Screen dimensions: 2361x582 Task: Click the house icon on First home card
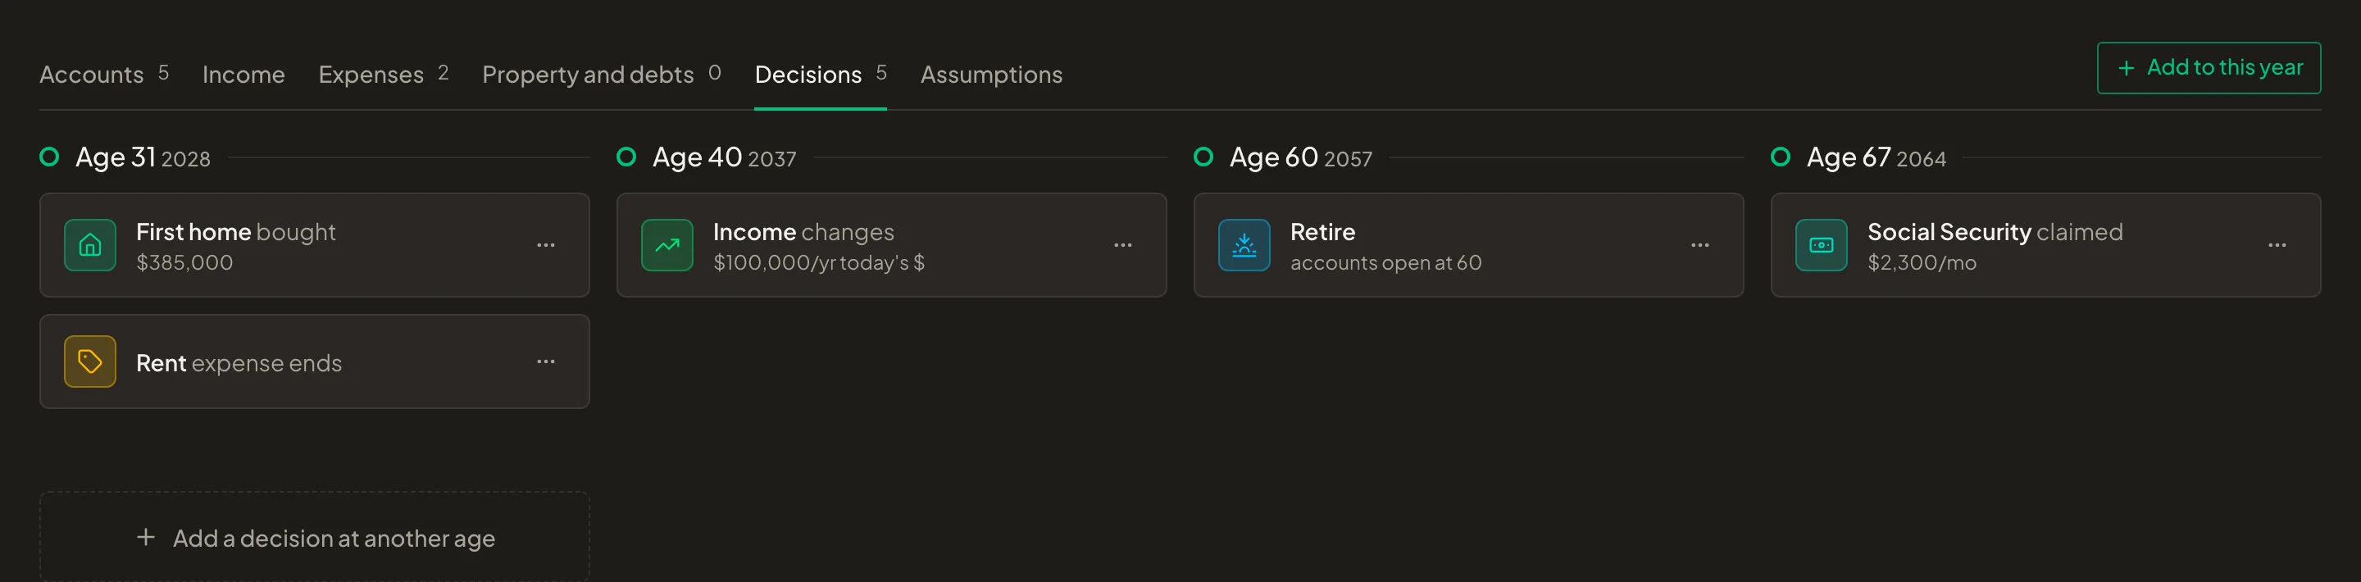[x=90, y=245]
